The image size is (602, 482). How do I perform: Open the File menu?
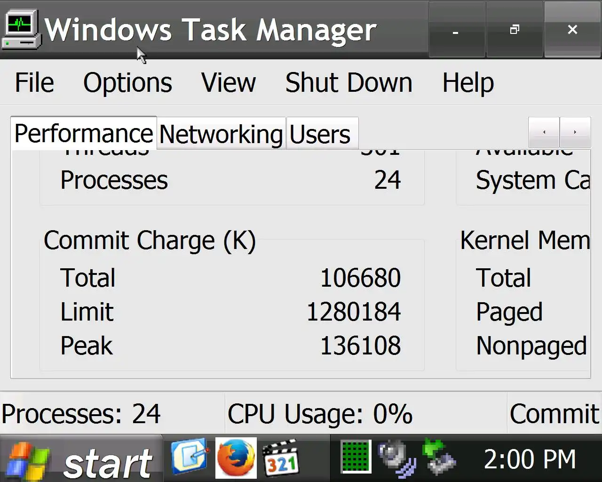point(34,83)
